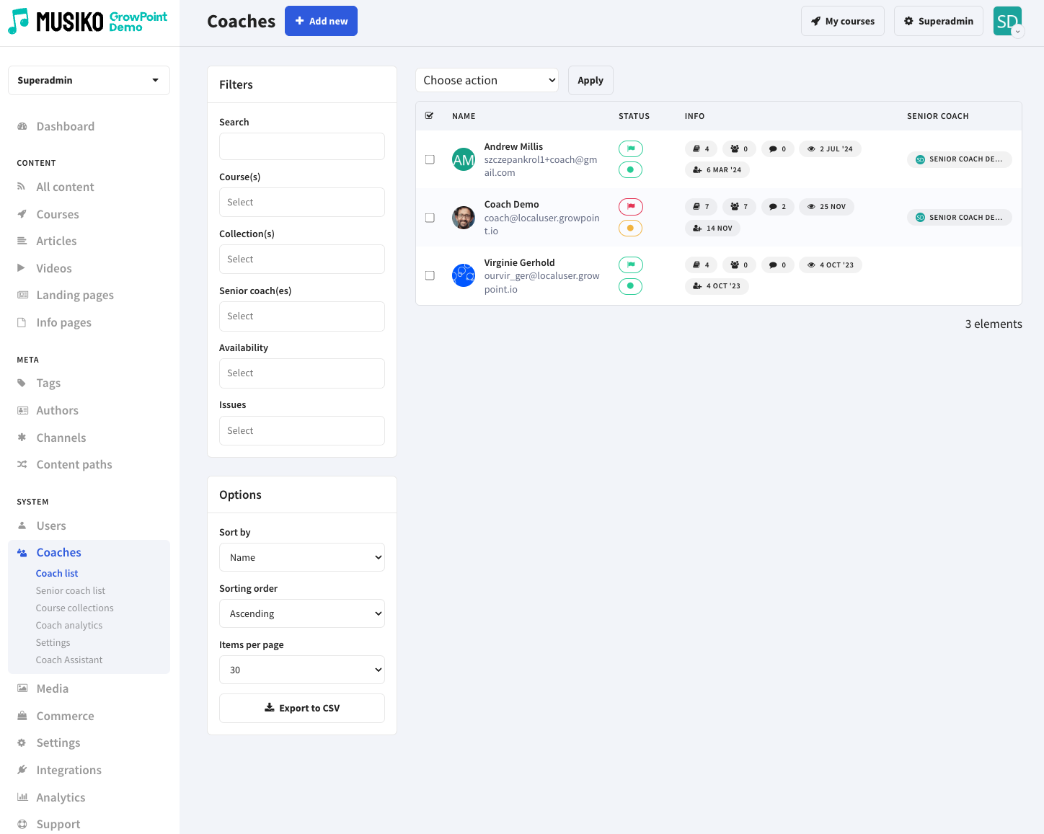Select the Virginie Gerhold row checkbox
Screen dimensions: 1044x834
point(430,275)
